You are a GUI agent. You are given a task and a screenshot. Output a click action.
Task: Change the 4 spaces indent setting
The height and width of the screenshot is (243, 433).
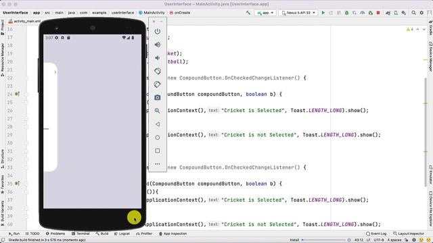click(x=394, y=240)
